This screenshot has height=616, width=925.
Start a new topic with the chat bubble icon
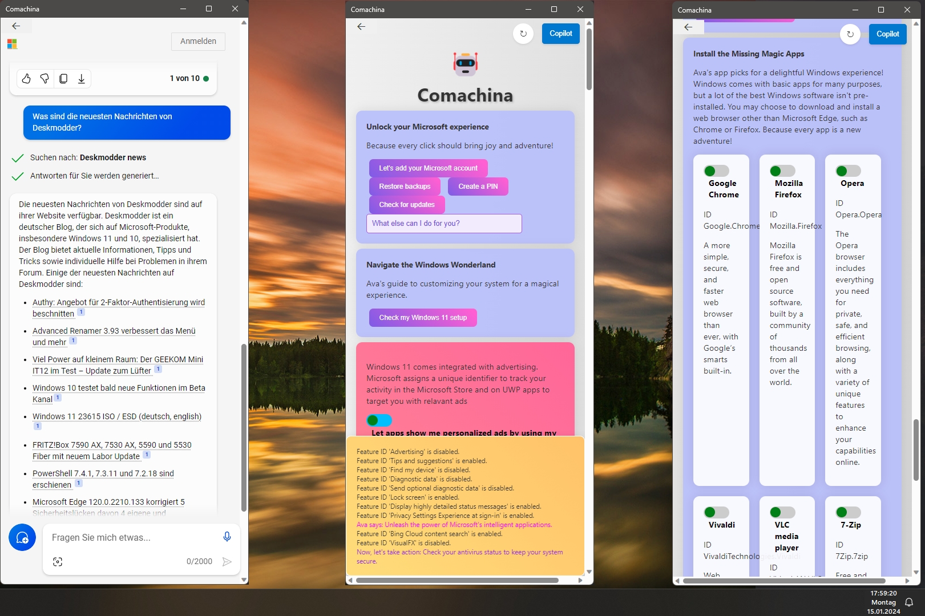click(22, 537)
